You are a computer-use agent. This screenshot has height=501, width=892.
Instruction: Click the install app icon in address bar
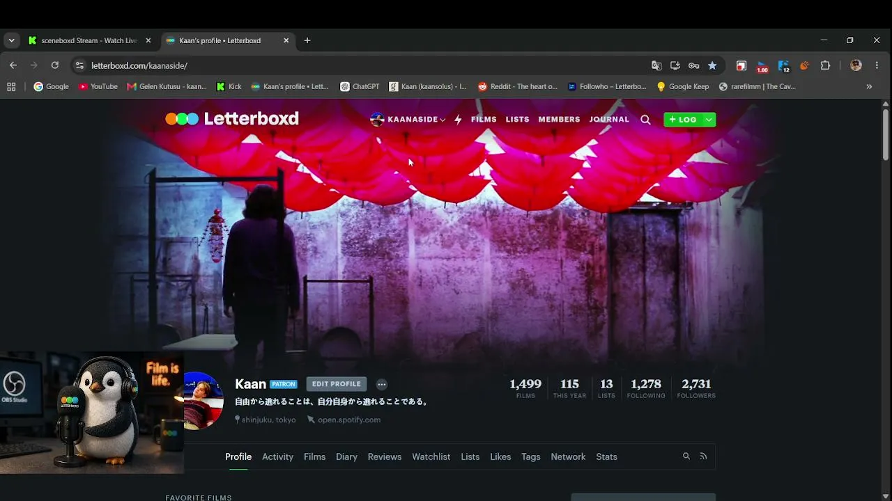(x=675, y=65)
